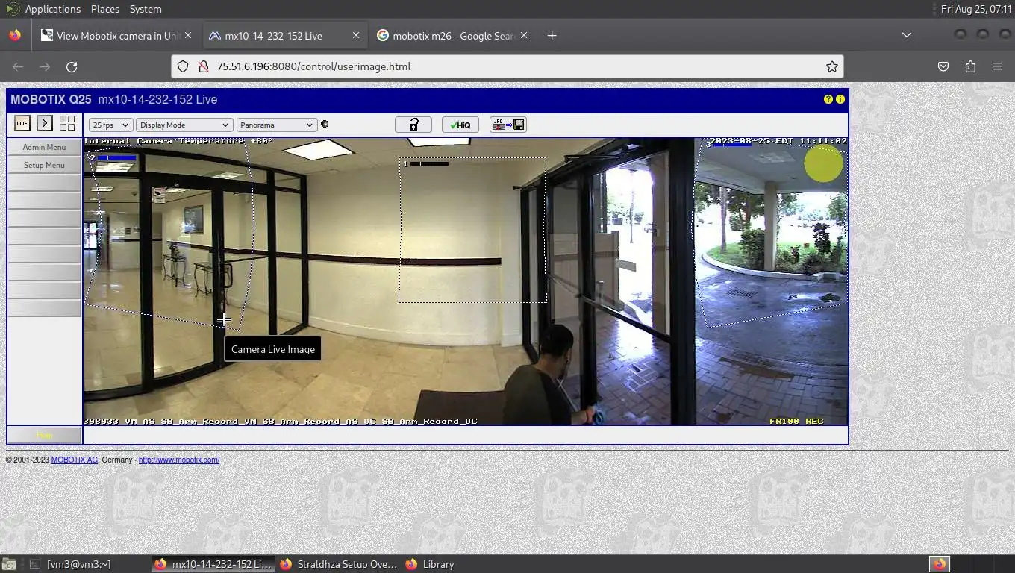Reload the current page
This screenshot has width=1015, height=573.
coord(72,66)
